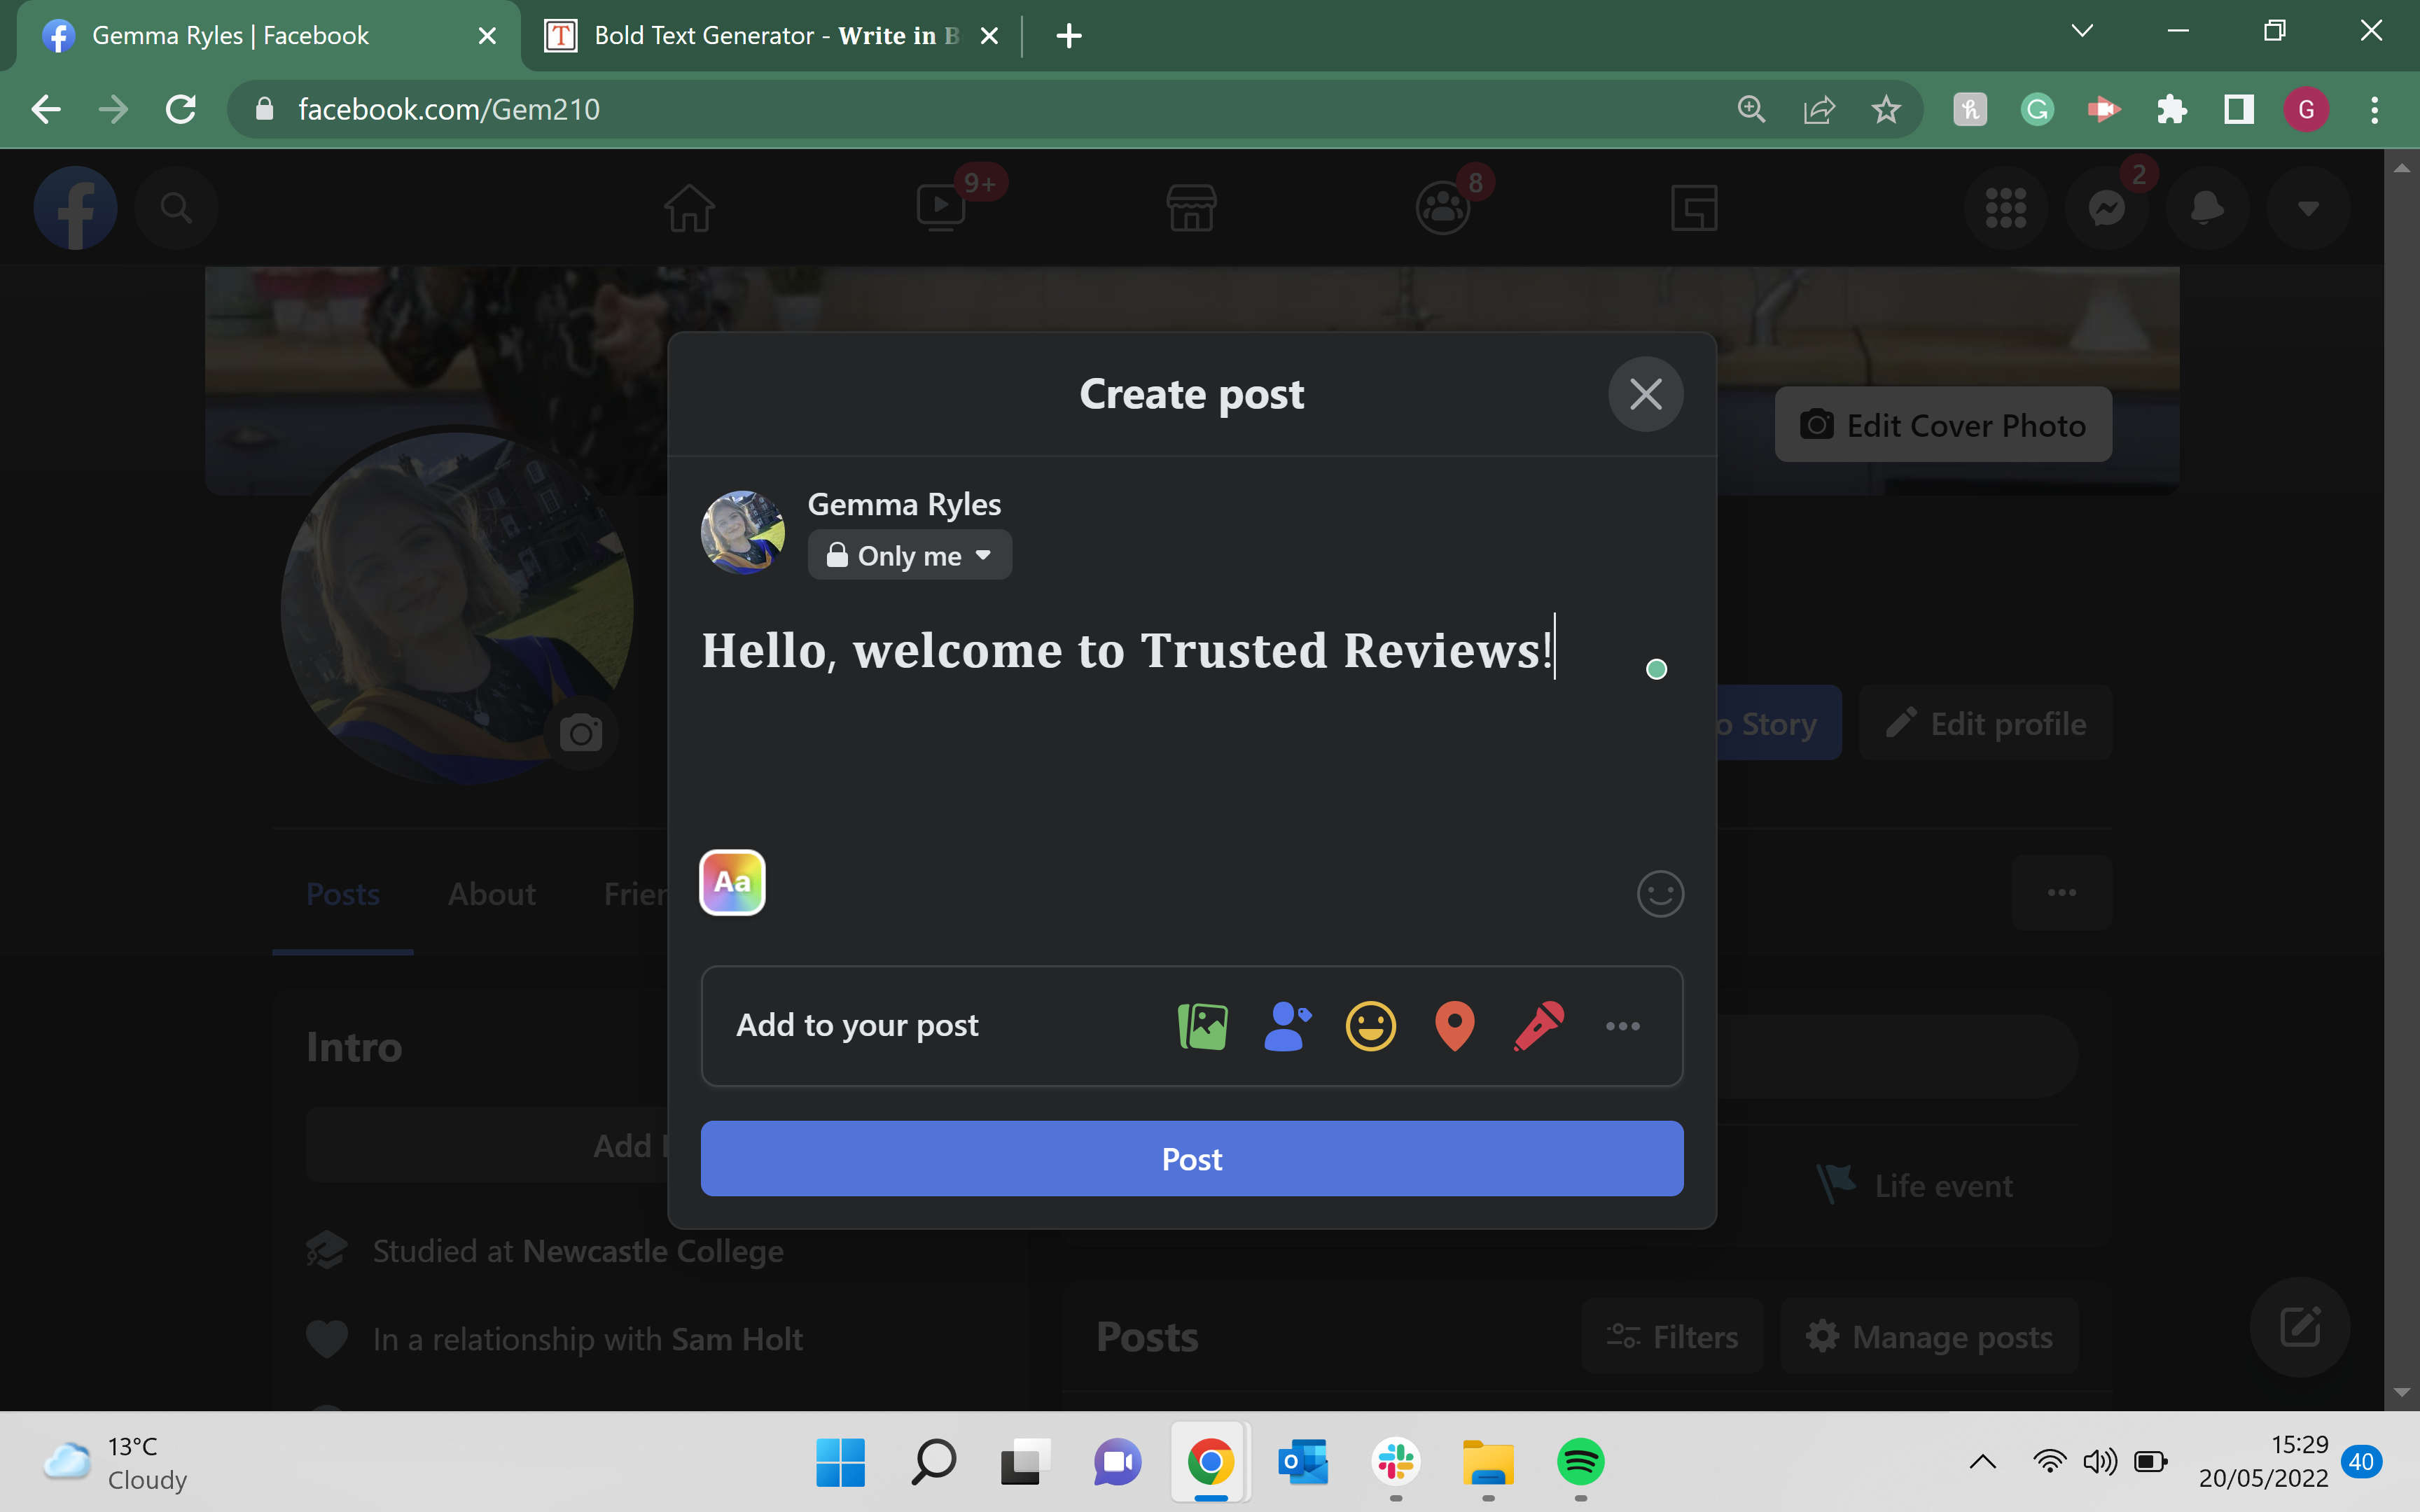This screenshot has height=1512, width=2420.
Task: Add a Life event
Action: pyautogui.click(x=1914, y=1185)
